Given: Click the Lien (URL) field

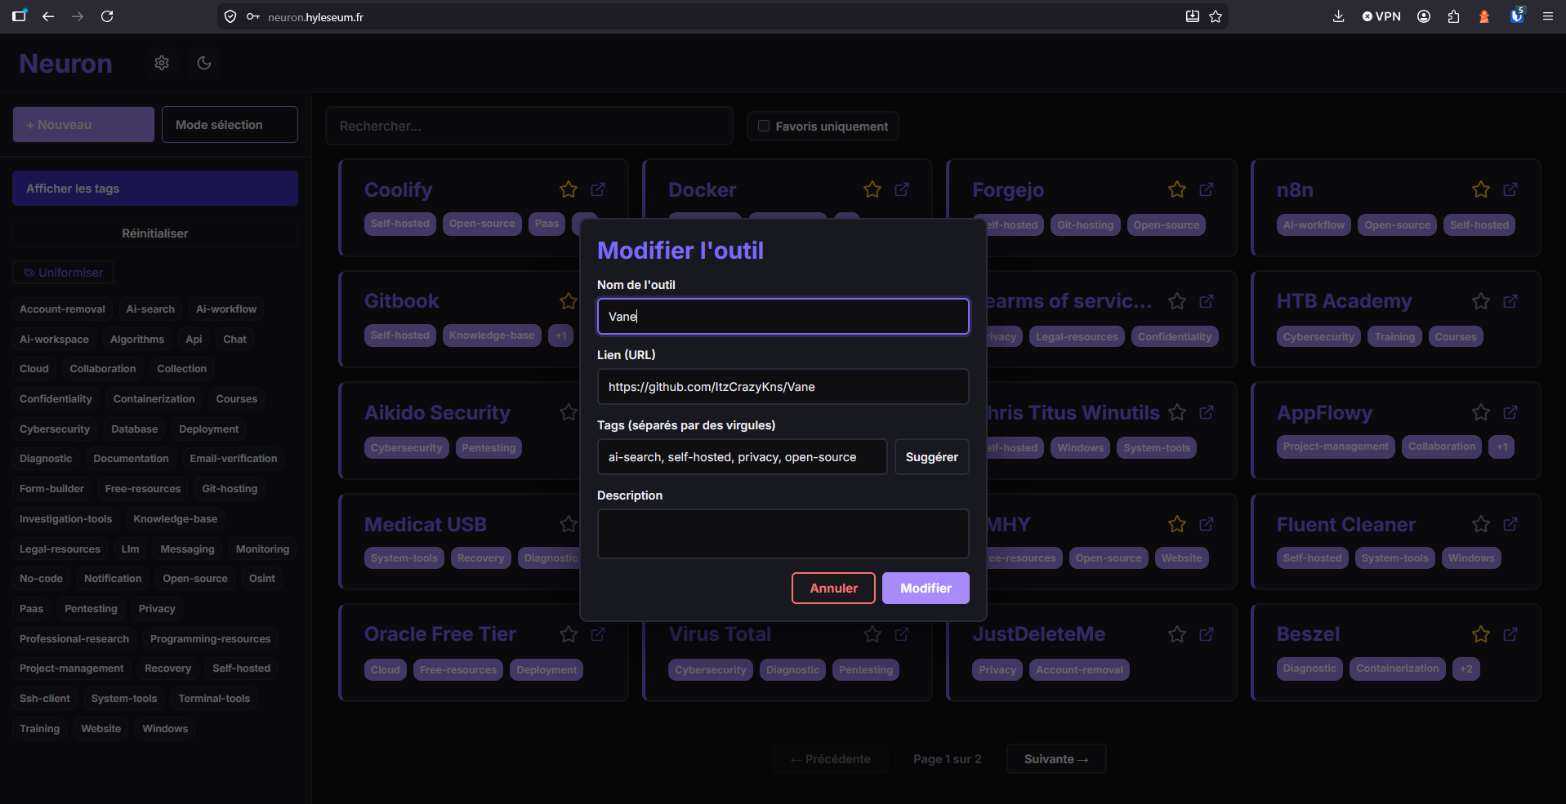Looking at the screenshot, I should 783,386.
